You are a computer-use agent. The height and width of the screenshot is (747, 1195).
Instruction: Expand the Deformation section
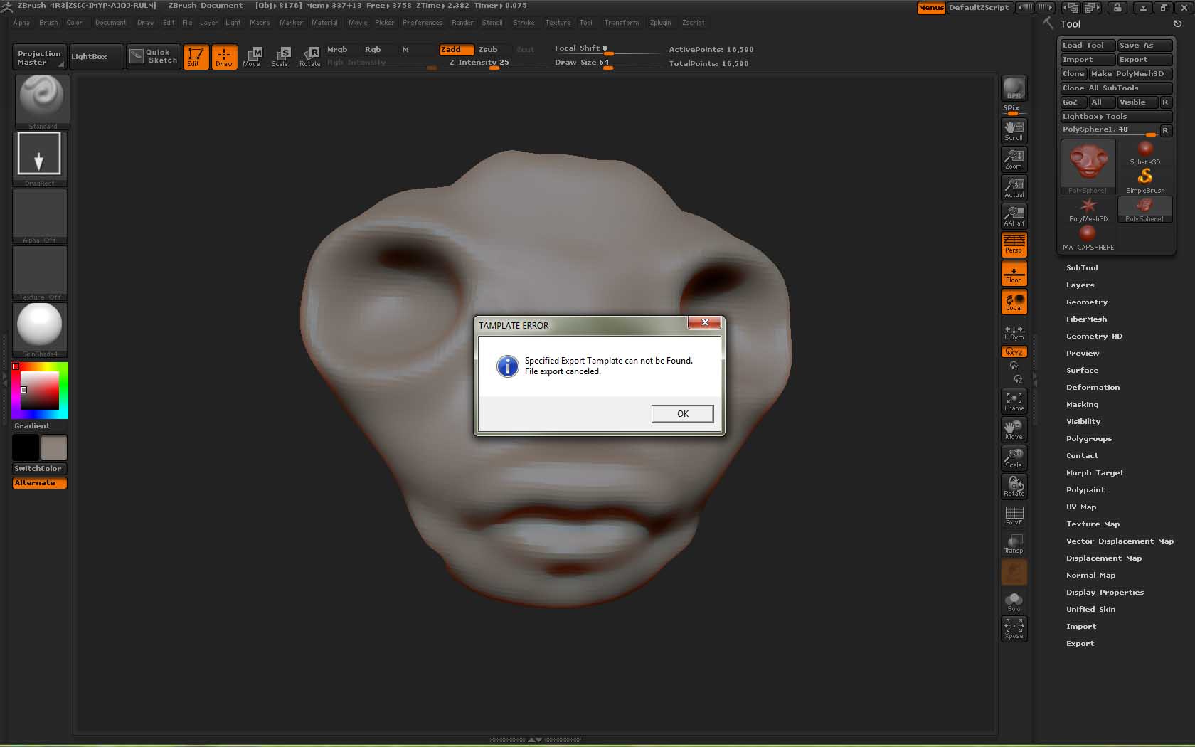coord(1093,388)
